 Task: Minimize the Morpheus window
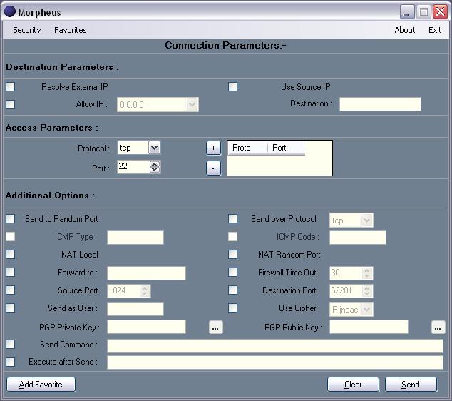pos(407,12)
